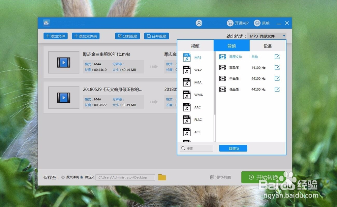
Task: Click the edit icon beside the 高品质 preset
Action: (277, 67)
